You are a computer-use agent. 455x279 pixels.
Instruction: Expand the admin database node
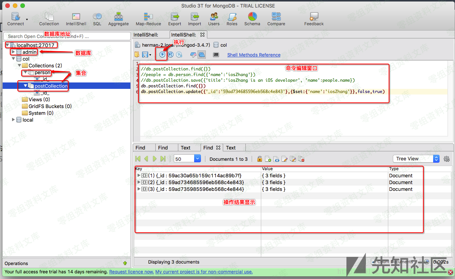[13, 52]
